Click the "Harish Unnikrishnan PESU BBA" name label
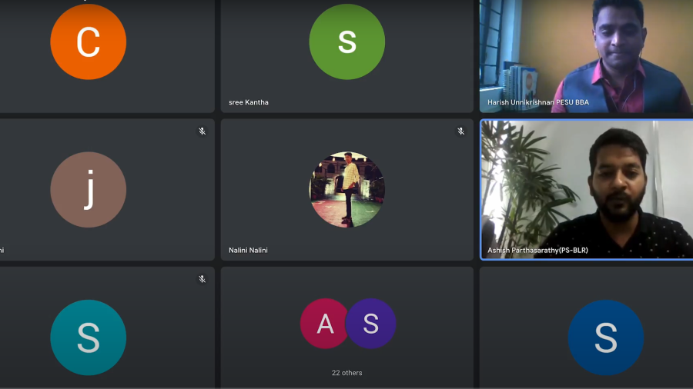This screenshot has height=389, width=693. (537, 102)
